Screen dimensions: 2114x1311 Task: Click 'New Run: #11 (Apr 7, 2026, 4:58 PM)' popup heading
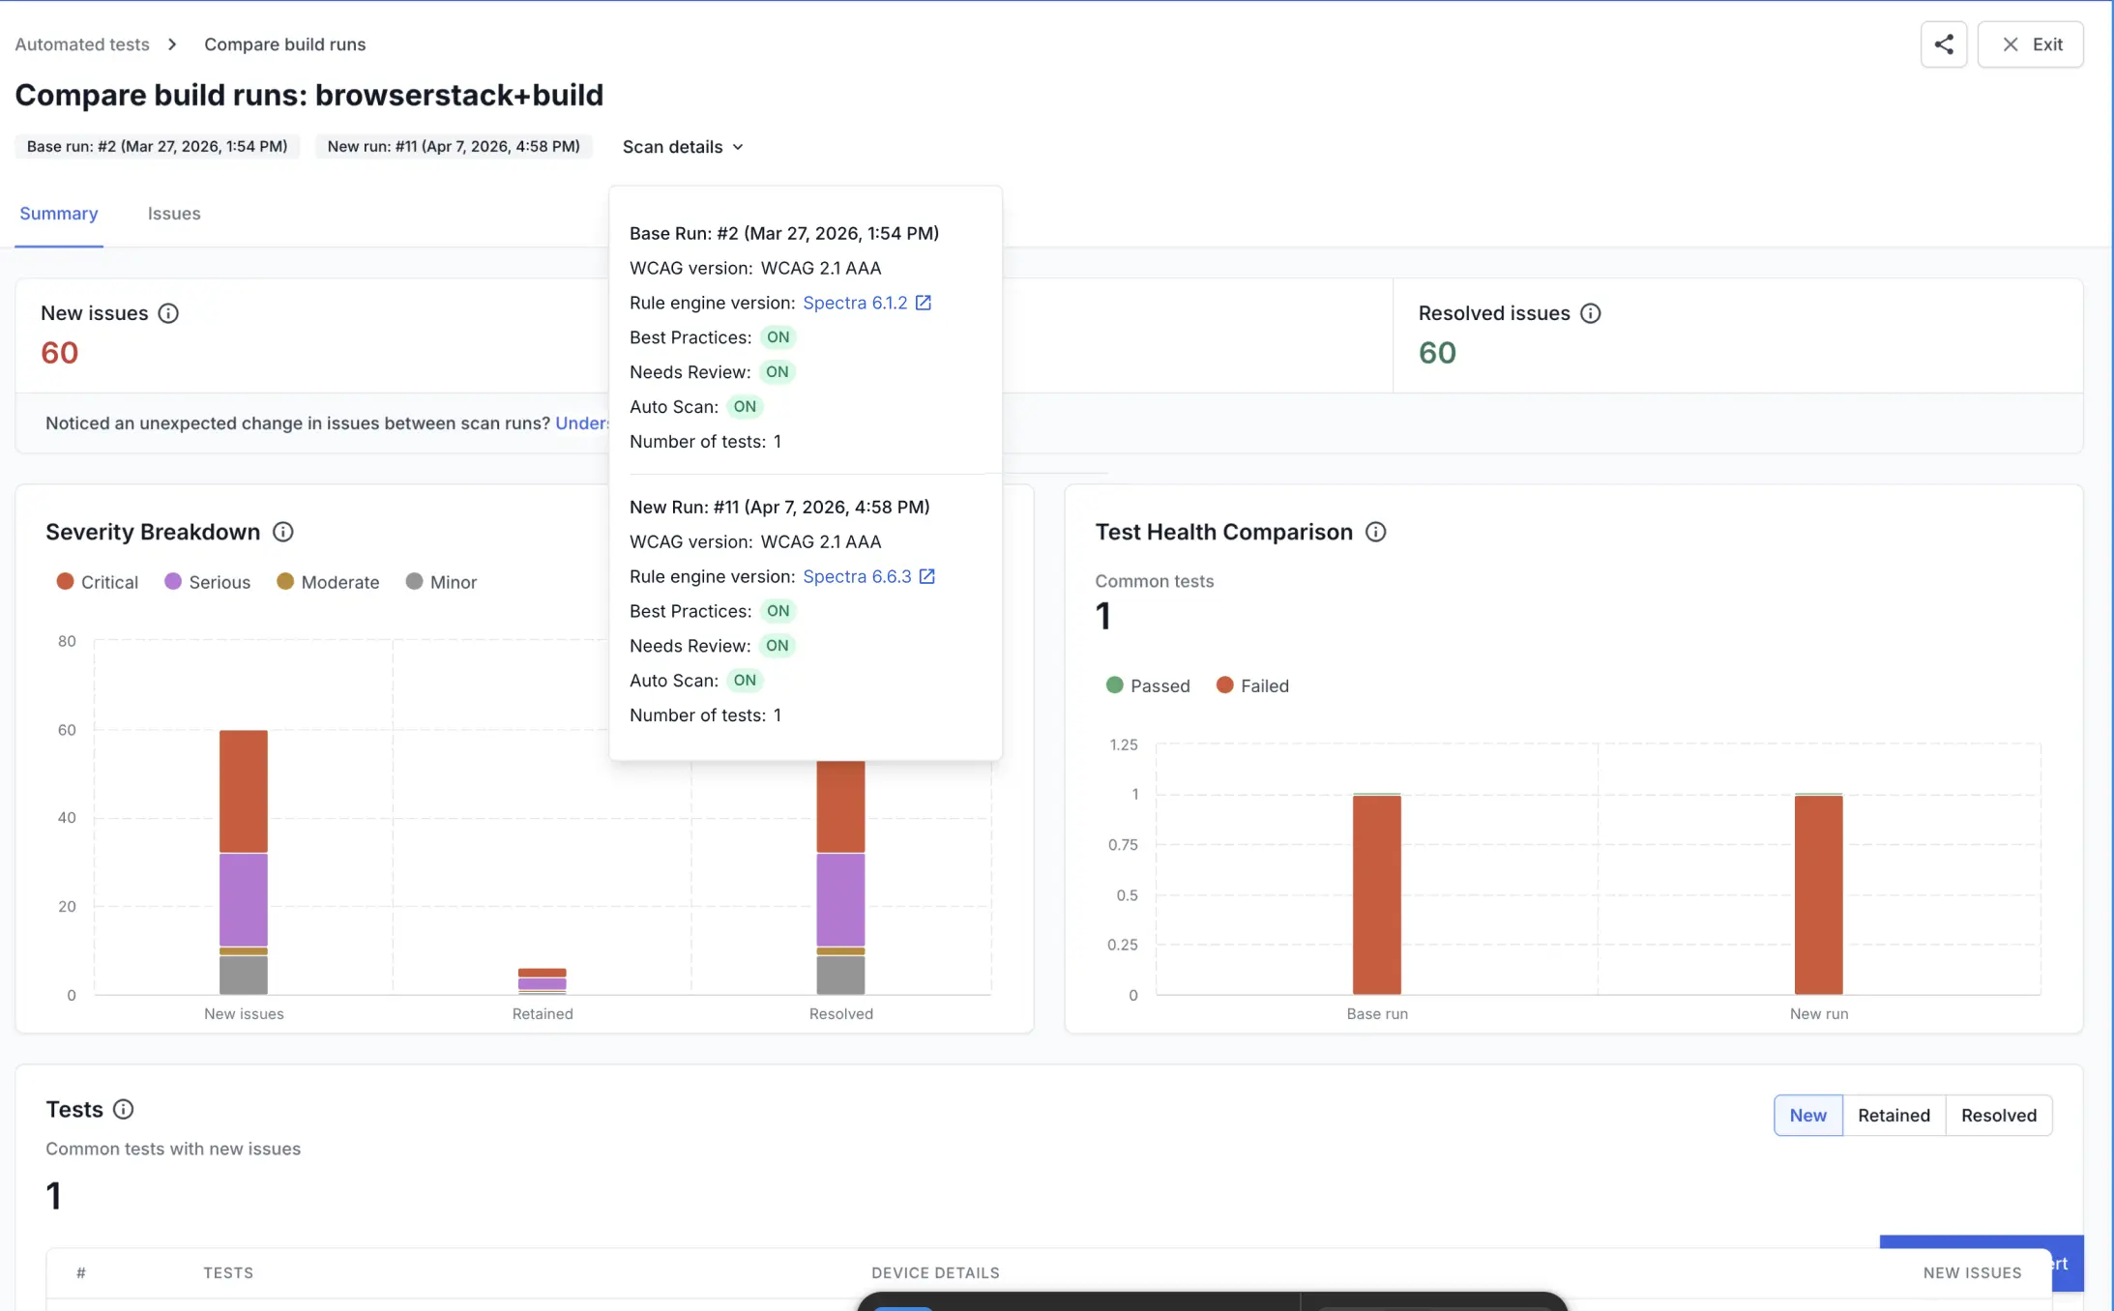tap(779, 507)
